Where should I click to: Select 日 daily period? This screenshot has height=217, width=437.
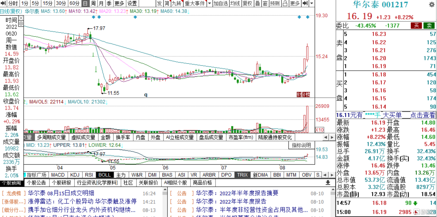pyautogui.click(x=85, y=3)
